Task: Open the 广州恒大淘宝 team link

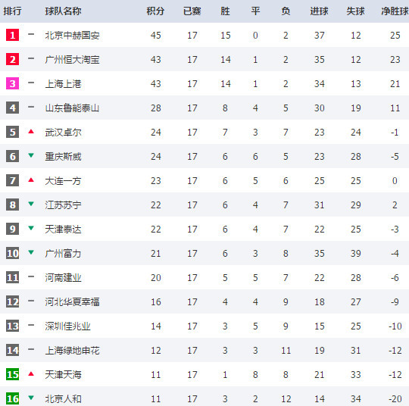Action: pos(72,60)
